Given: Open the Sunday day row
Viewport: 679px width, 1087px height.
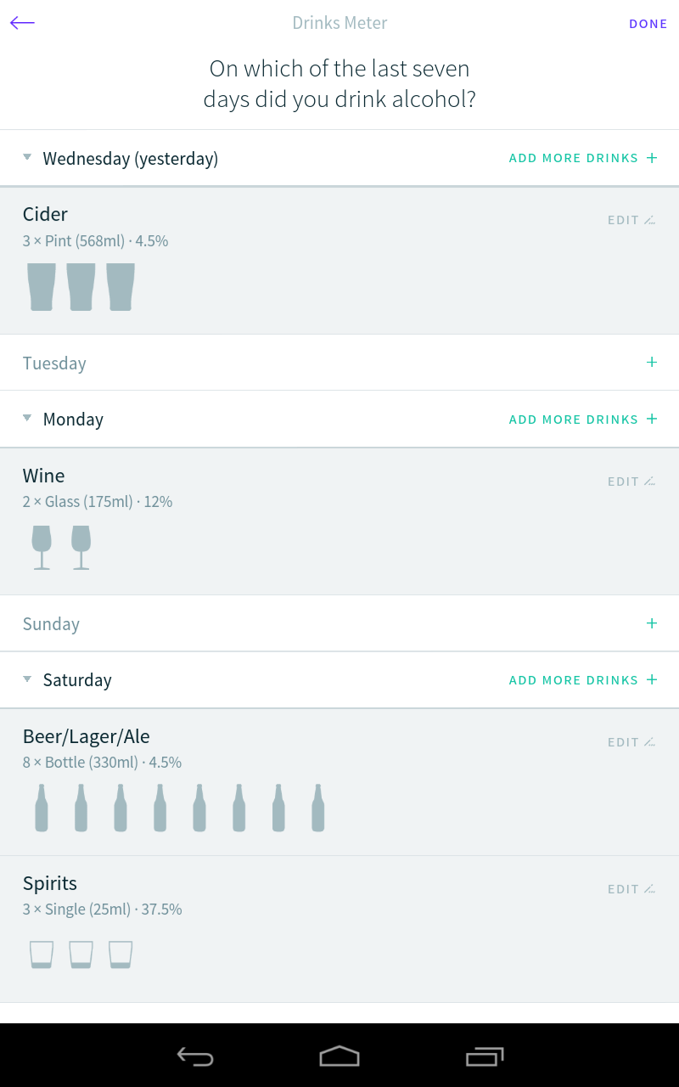Looking at the screenshot, I should tap(339, 623).
